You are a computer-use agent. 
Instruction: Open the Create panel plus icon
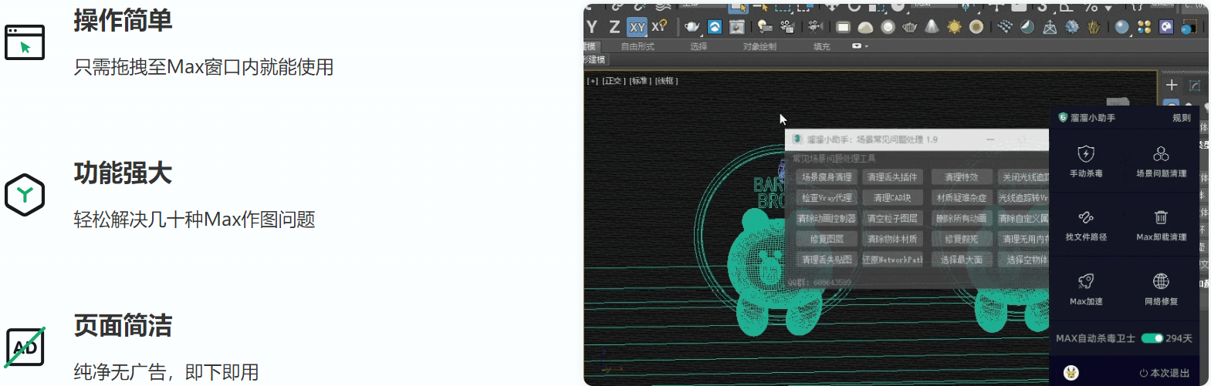click(1172, 85)
